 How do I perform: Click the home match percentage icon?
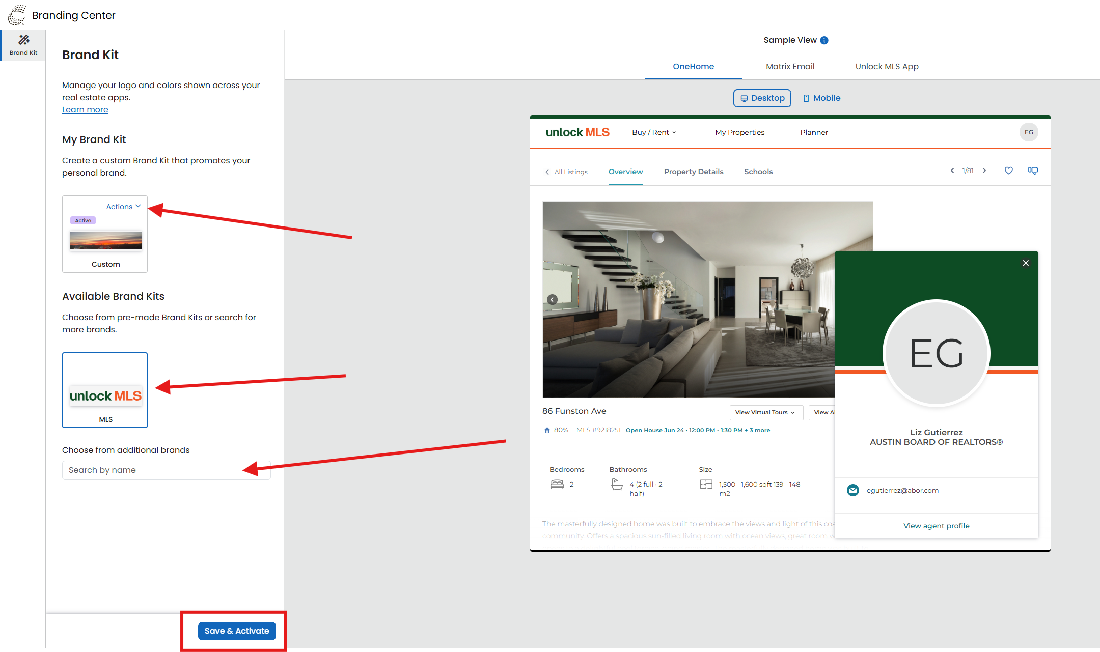pyautogui.click(x=547, y=430)
